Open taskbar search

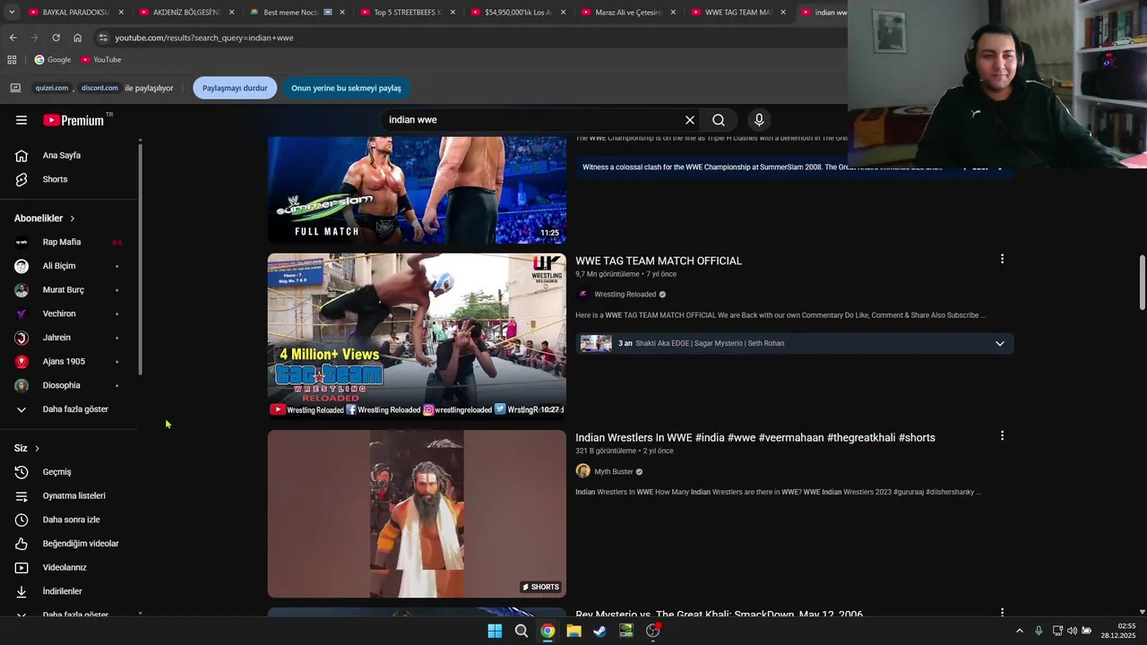(x=521, y=631)
